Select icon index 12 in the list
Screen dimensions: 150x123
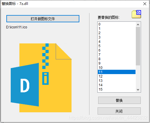click(117, 76)
